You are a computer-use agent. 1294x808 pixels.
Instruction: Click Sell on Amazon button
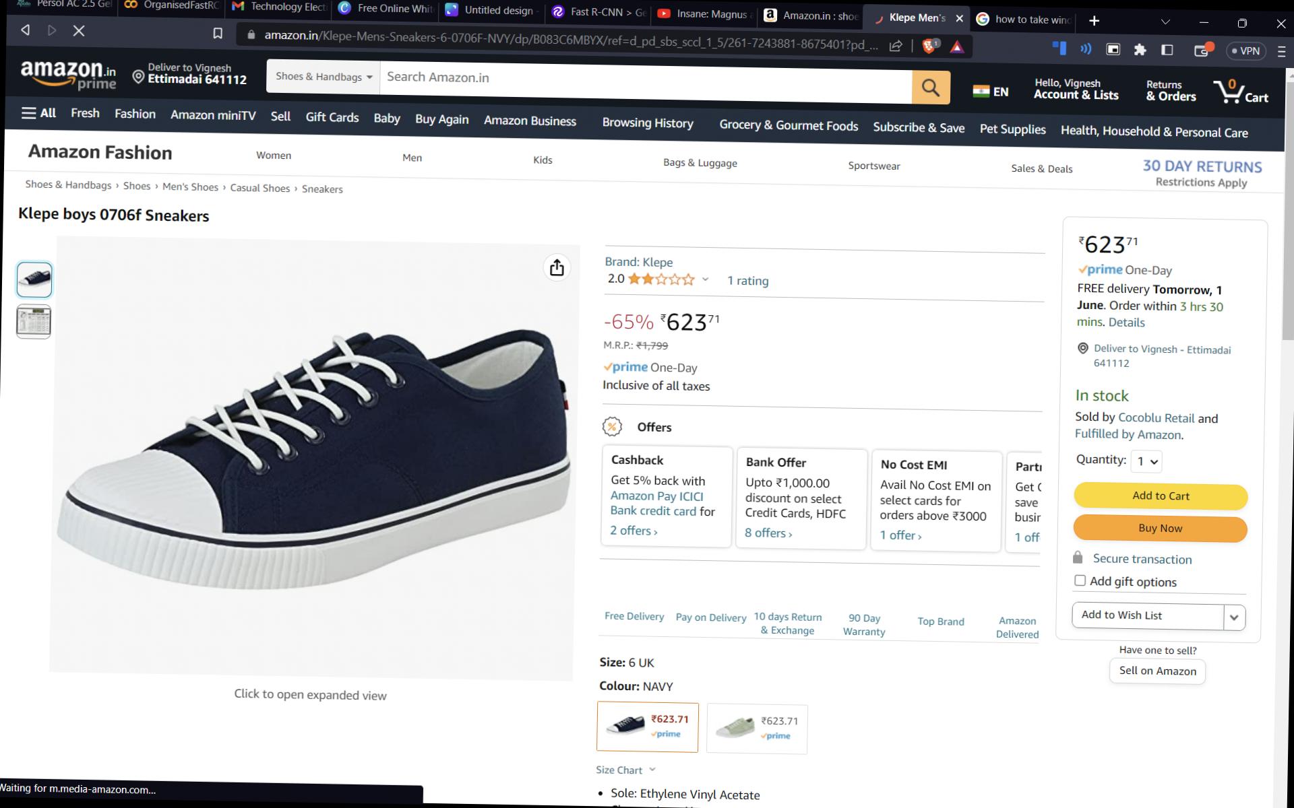tap(1157, 671)
